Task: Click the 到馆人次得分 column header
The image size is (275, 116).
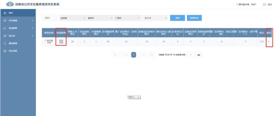Action: click(x=72, y=33)
